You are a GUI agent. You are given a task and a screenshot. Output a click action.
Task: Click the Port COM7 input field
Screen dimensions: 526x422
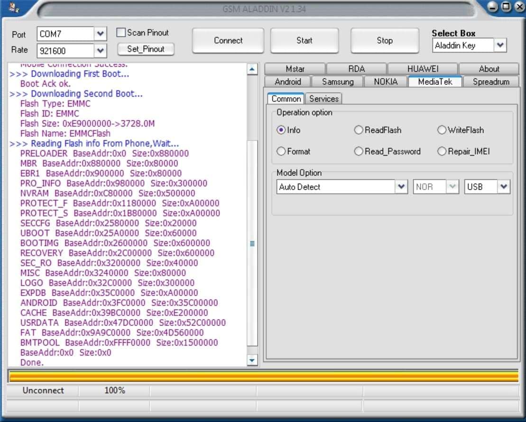(65, 34)
